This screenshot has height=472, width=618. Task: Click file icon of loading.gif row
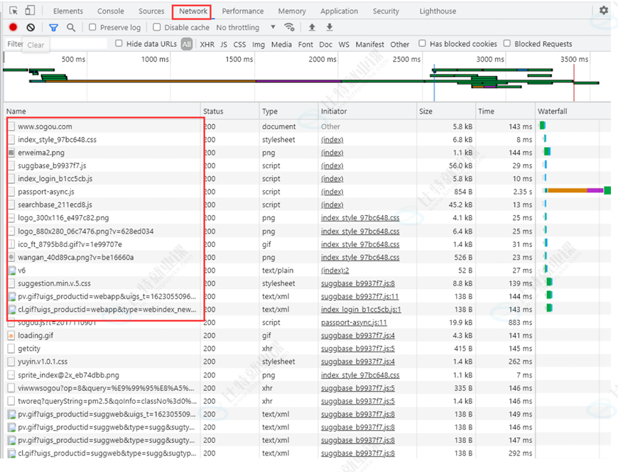(x=11, y=336)
